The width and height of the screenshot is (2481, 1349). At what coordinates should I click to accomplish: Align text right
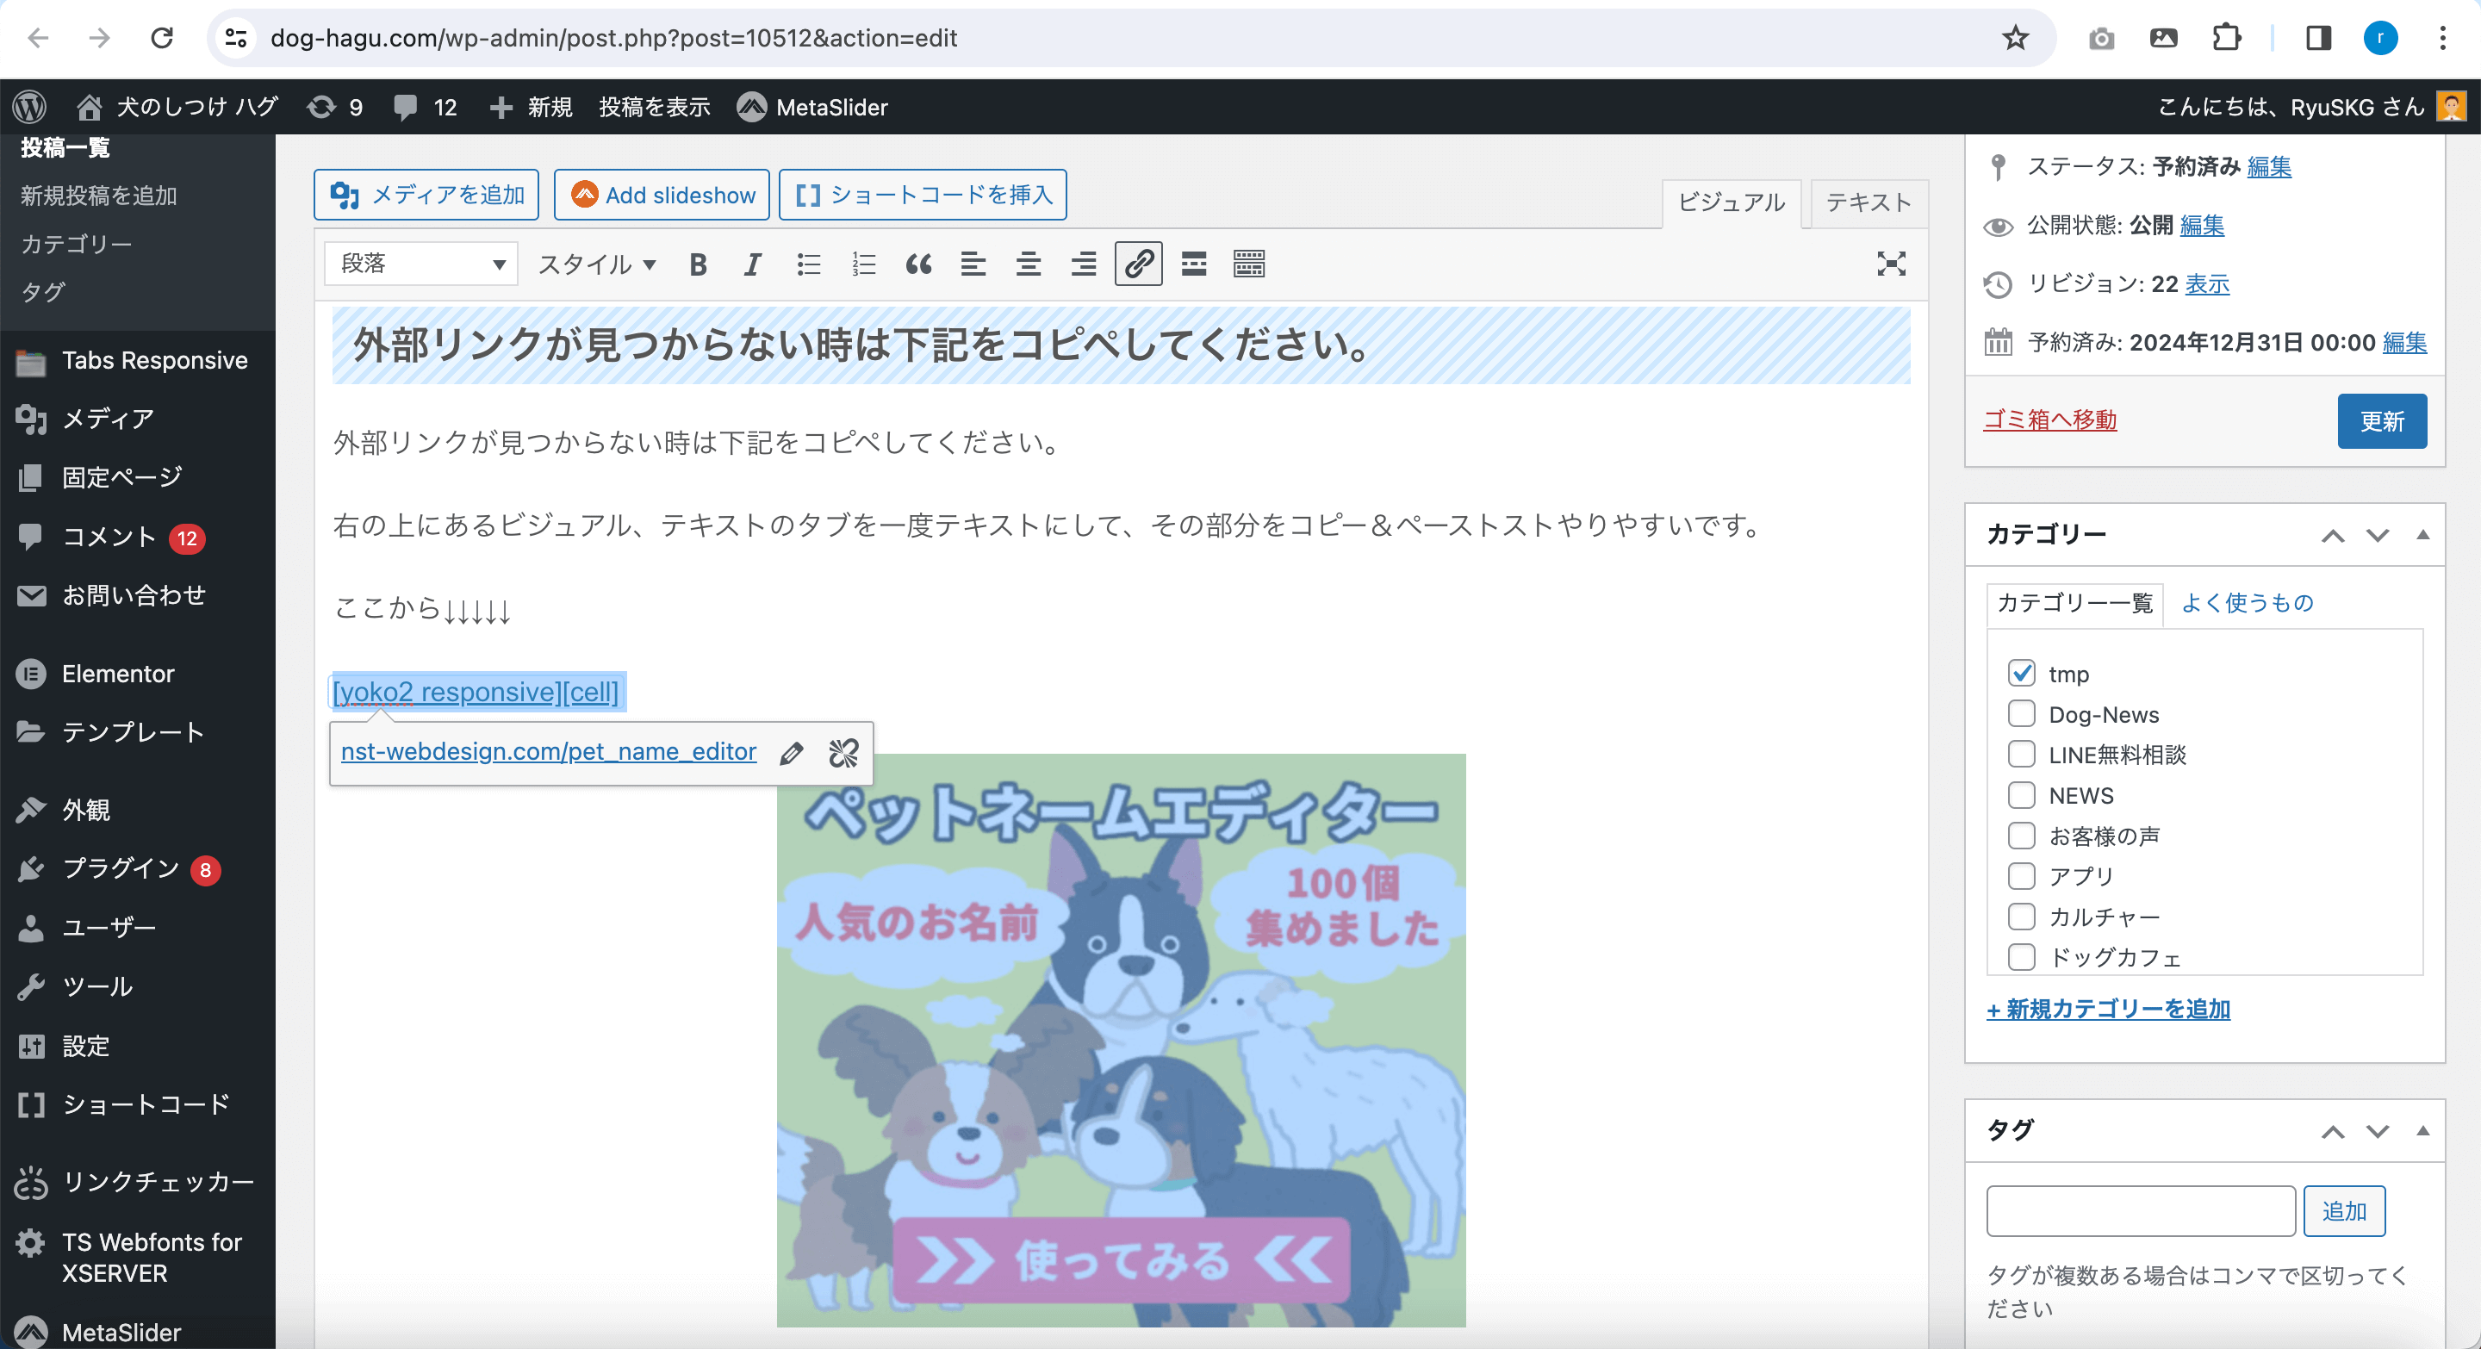(1084, 264)
